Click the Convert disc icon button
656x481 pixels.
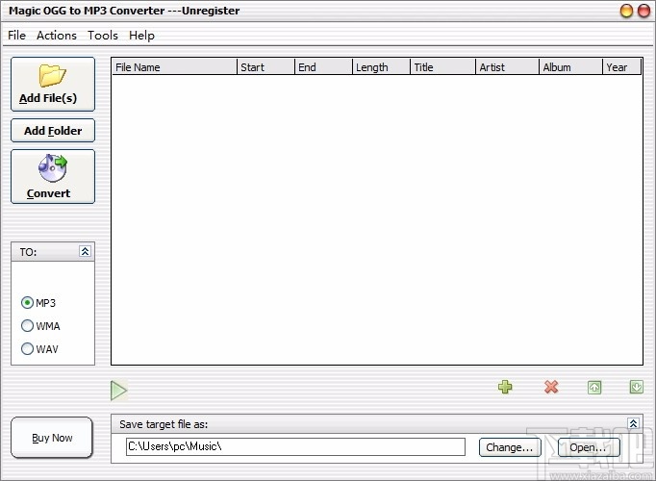point(53,176)
